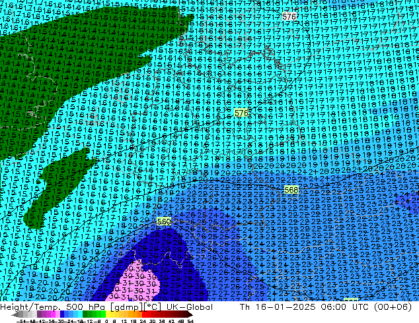Click the 560 height contour label
This screenshot has width=419, height=323.
point(164,221)
